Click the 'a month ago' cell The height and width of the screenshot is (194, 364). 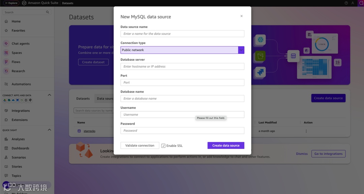pyautogui.click(x=267, y=131)
